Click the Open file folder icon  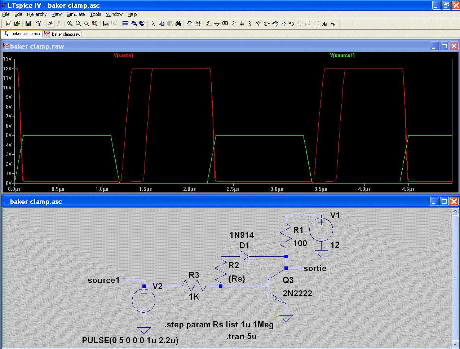17,24
